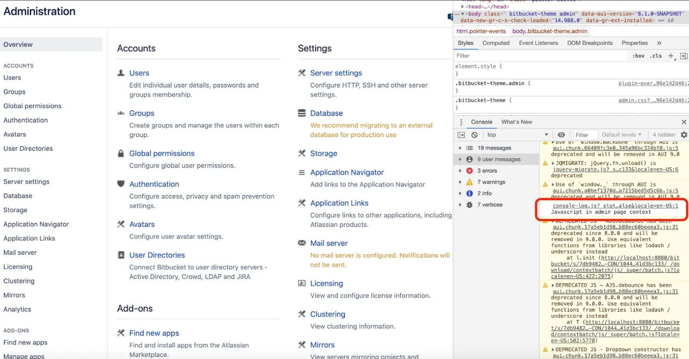Toggle the :hov element state button
Screen dimensions: 689x359
pos(638,56)
